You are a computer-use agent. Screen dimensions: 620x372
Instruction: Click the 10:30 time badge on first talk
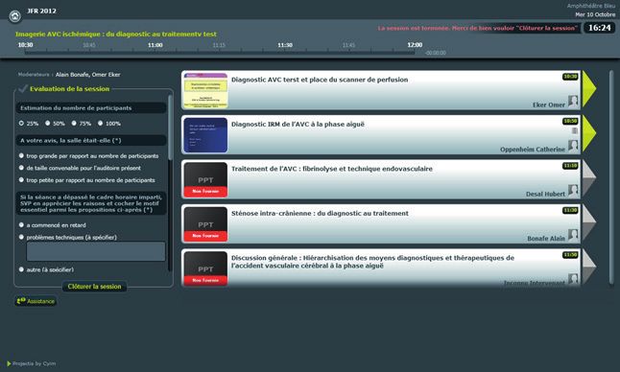tap(570, 77)
